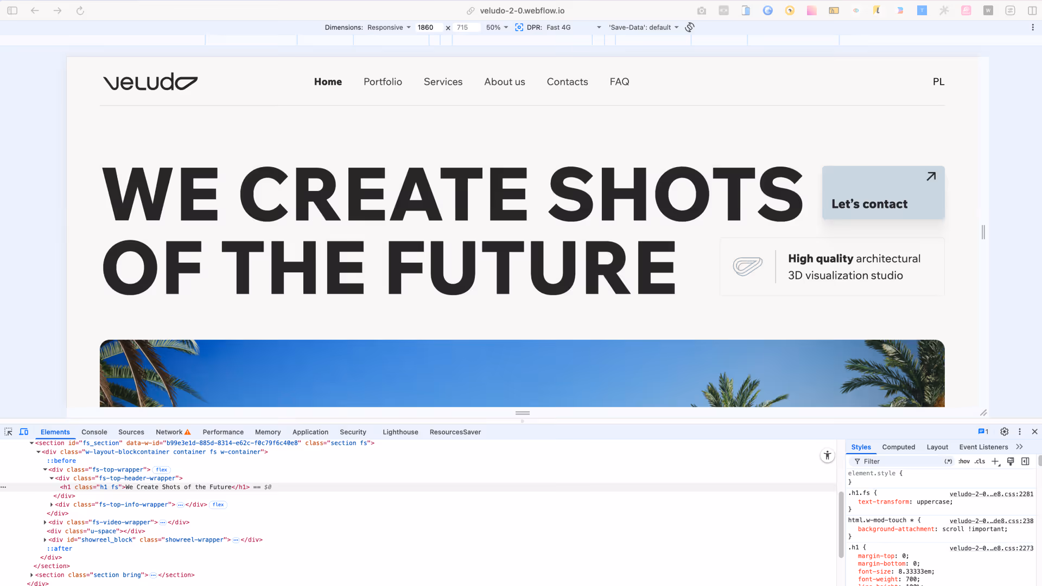
Task: Open the console issues counter badge
Action: pos(983,432)
